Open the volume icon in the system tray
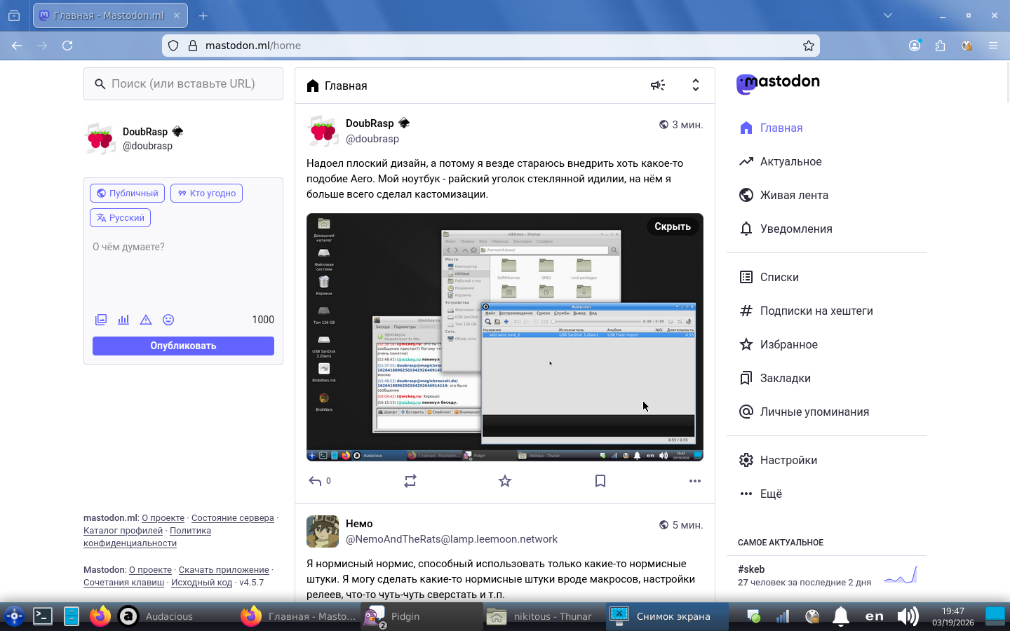Screen dimensions: 1010x631 click(x=908, y=616)
